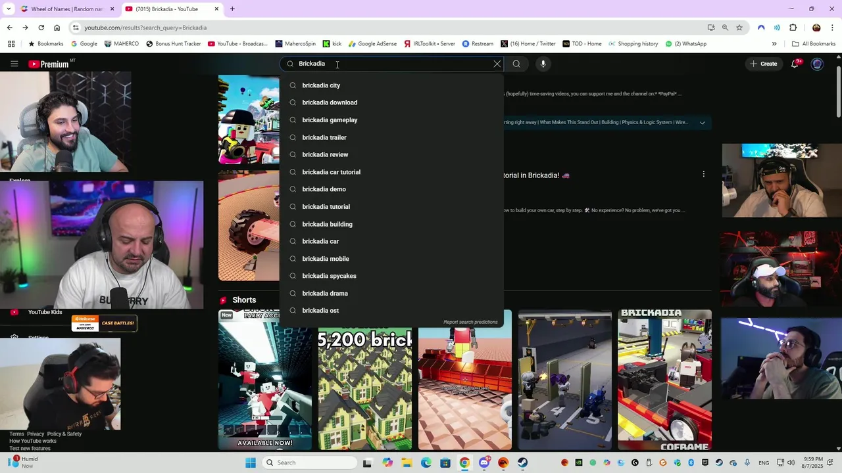Open the Chrome extensions puzzle icon

[x=793, y=28]
